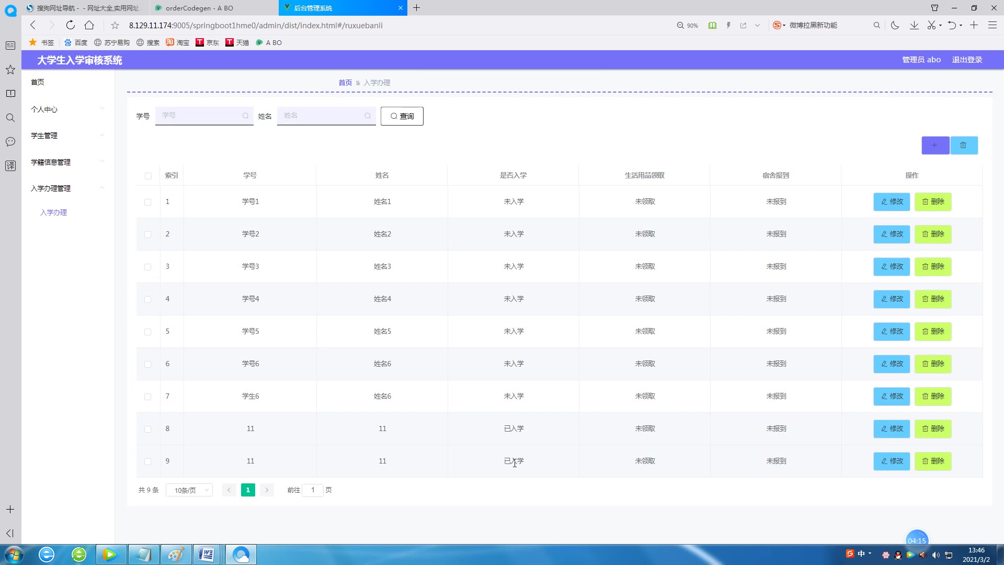This screenshot has height=565, width=1004.
Task: Expand 个人中心 sidebar menu
Action: tap(68, 109)
